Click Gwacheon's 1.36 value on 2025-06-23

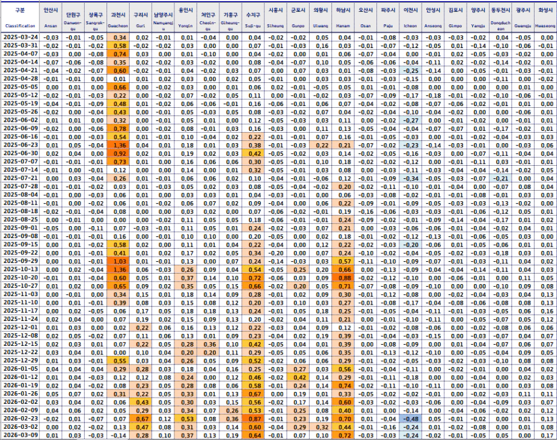click(118, 145)
